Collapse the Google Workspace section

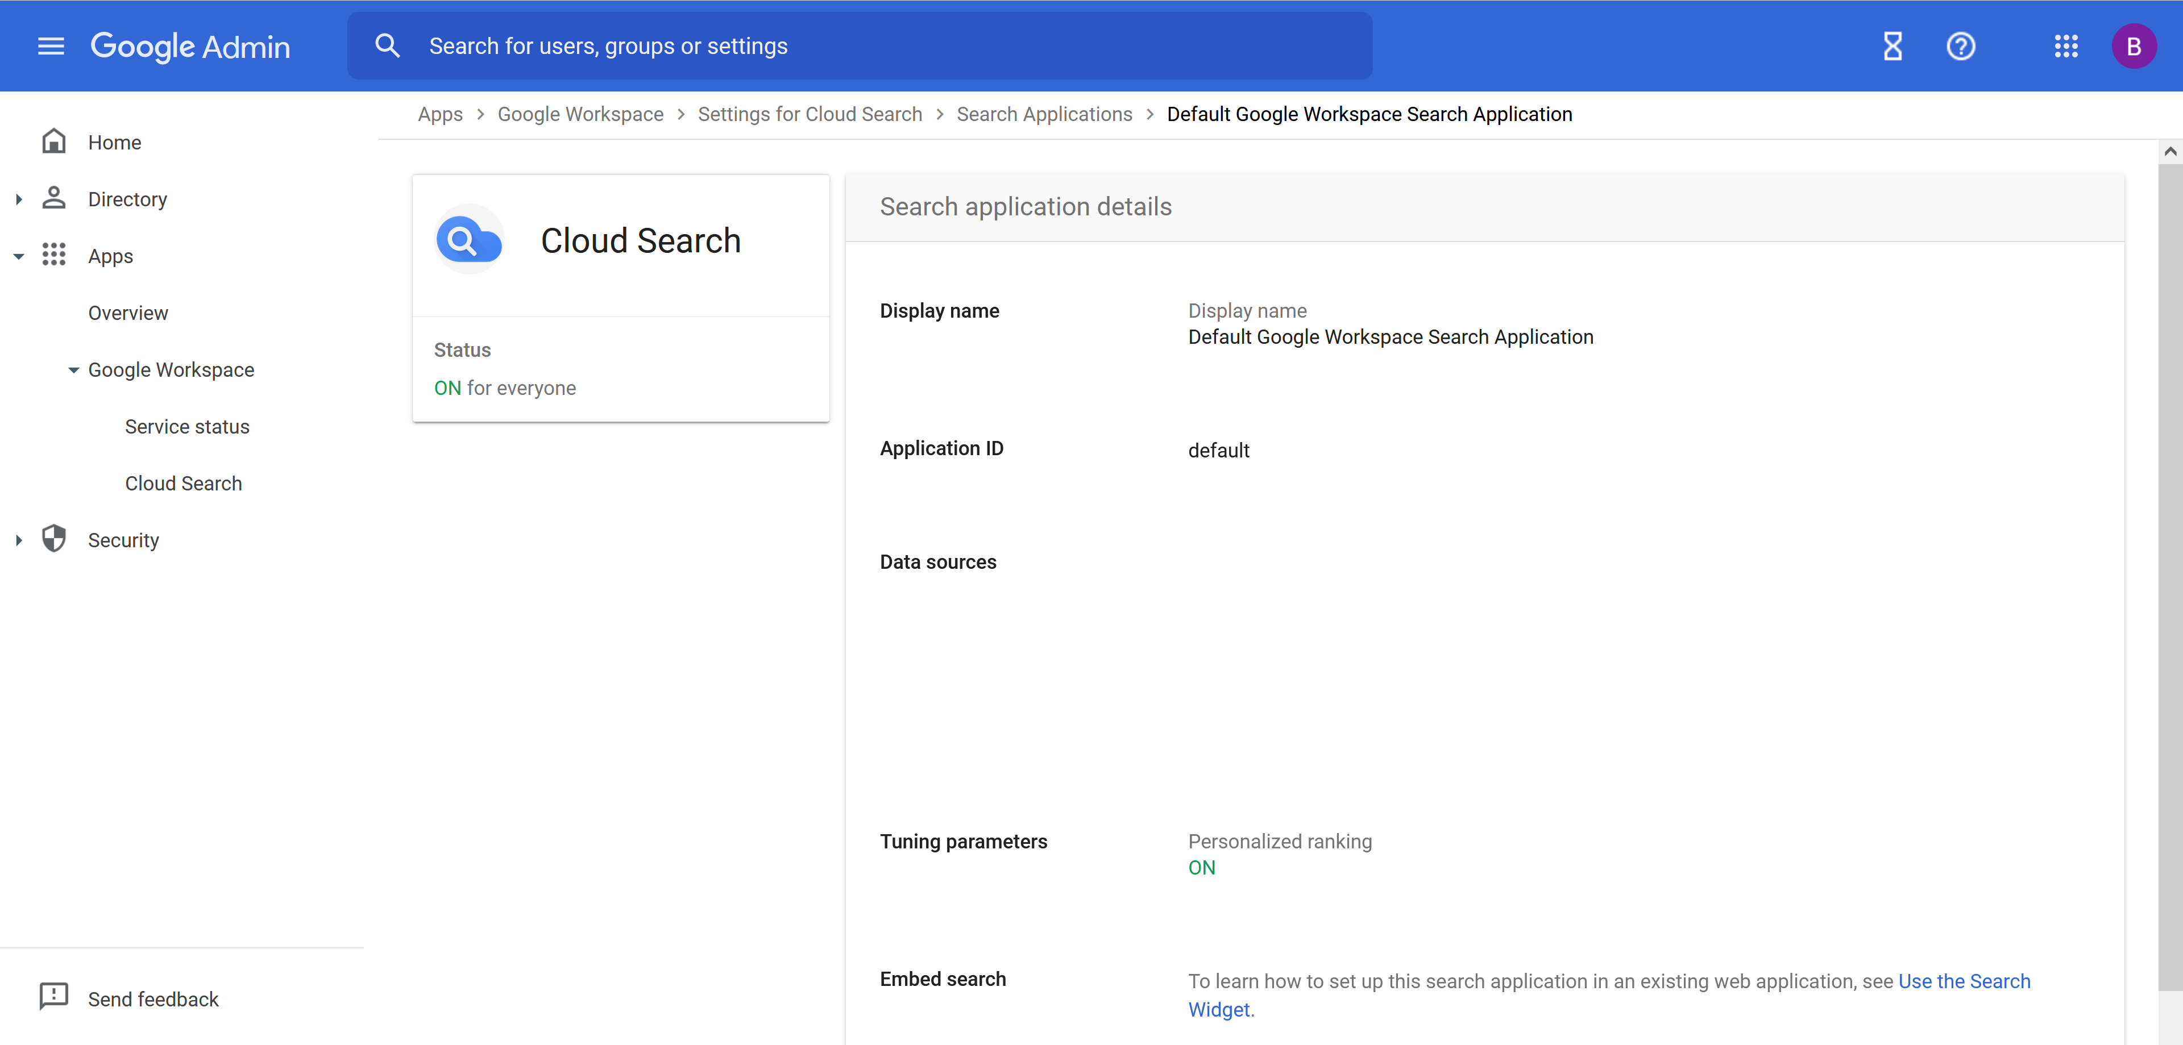pos(73,370)
